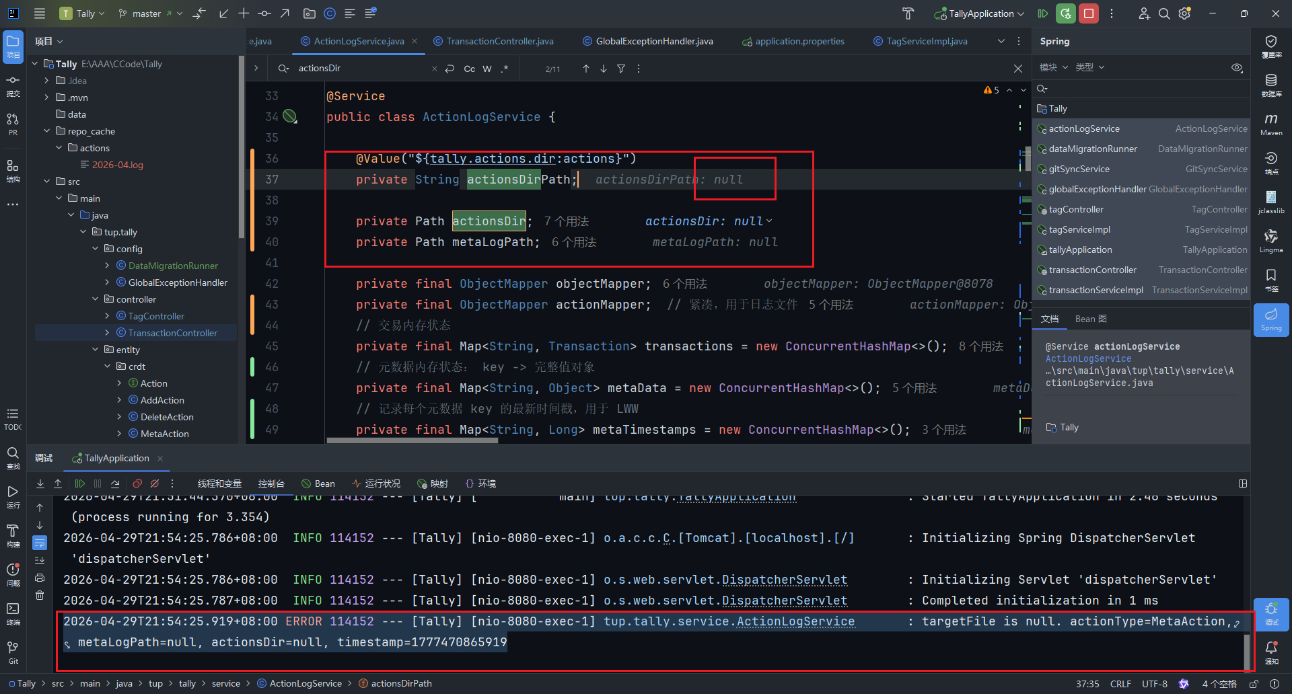Open the Maven tool window

1271,125
